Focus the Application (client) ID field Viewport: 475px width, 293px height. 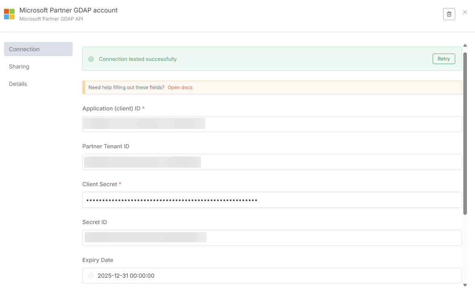[x=272, y=124]
